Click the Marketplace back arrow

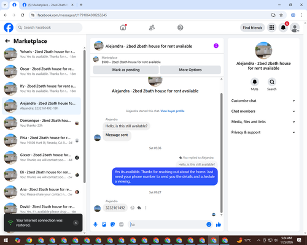tap(7, 41)
